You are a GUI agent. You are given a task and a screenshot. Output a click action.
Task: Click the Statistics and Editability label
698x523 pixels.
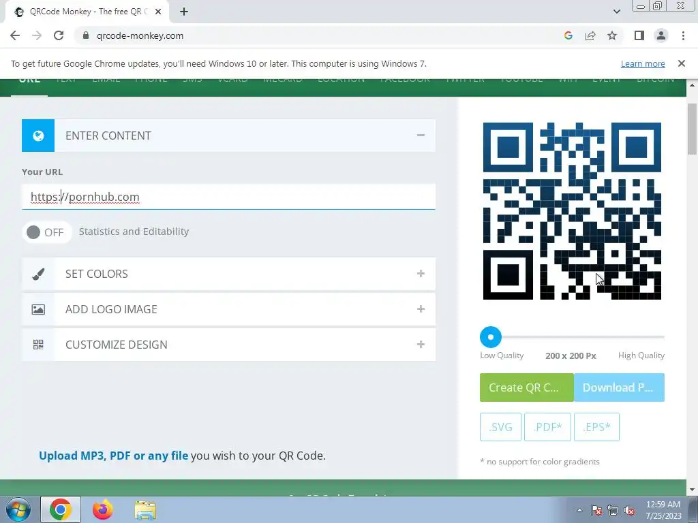pyautogui.click(x=134, y=232)
